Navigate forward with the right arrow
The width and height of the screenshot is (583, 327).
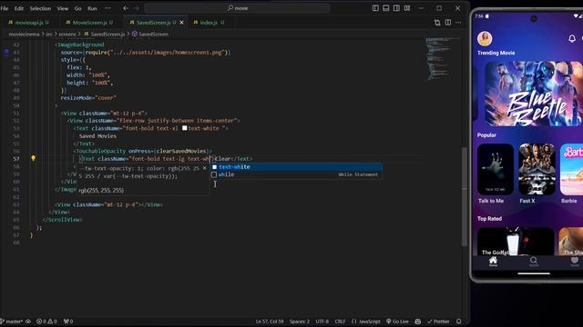pyautogui.click(x=137, y=8)
